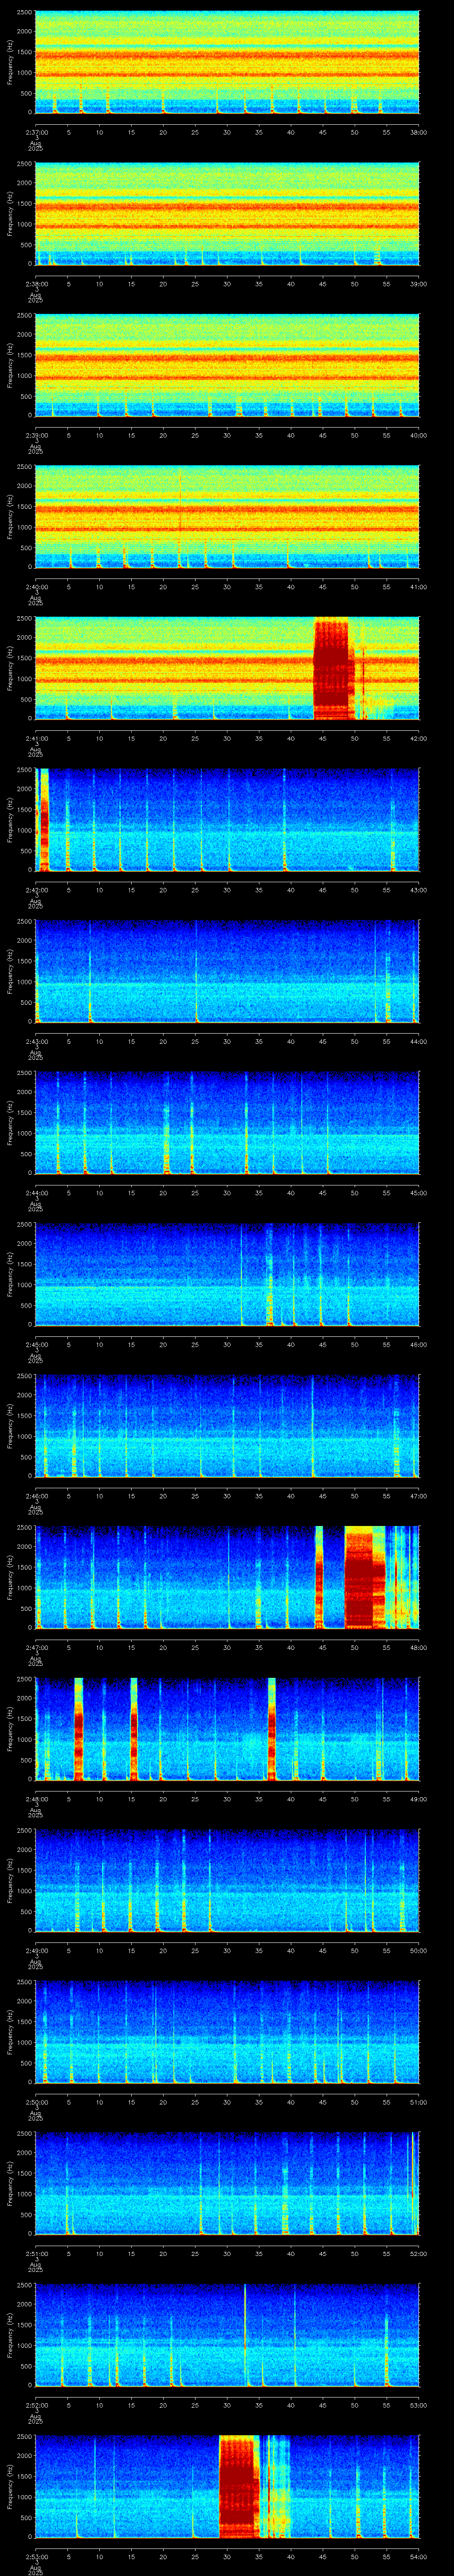454x2576 pixels.
Task: Open the spectrogram panel starting at 2:50:00
Action: [227, 2032]
